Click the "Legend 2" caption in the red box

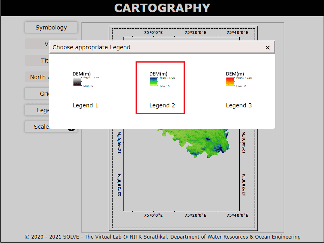pos(162,105)
